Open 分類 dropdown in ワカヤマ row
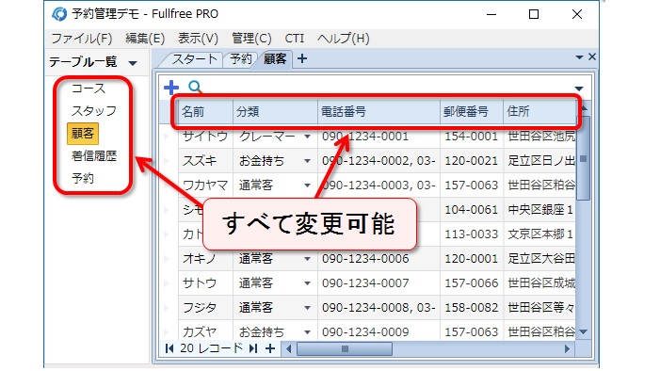Viewport: 660px width, 371px height. [x=307, y=185]
